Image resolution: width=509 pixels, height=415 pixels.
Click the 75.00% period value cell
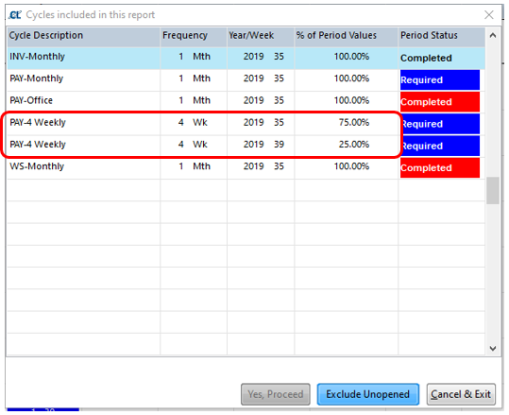(346, 124)
